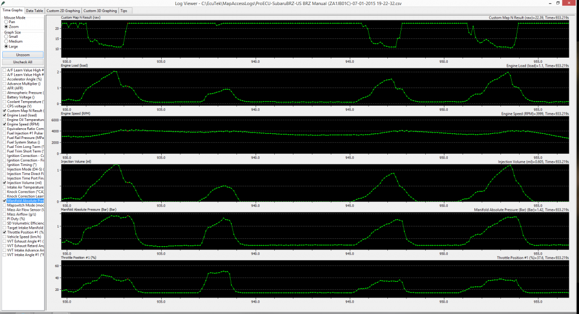The width and height of the screenshot is (579, 314).
Task: Turn off Throttle Position #1 checkbox
Action: (x=5, y=232)
